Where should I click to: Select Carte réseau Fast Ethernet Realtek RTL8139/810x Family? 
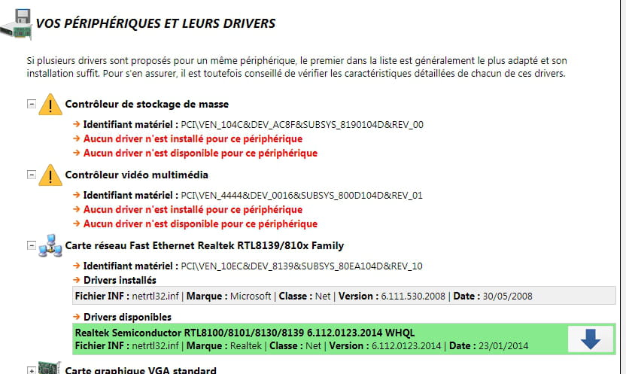[x=205, y=245]
